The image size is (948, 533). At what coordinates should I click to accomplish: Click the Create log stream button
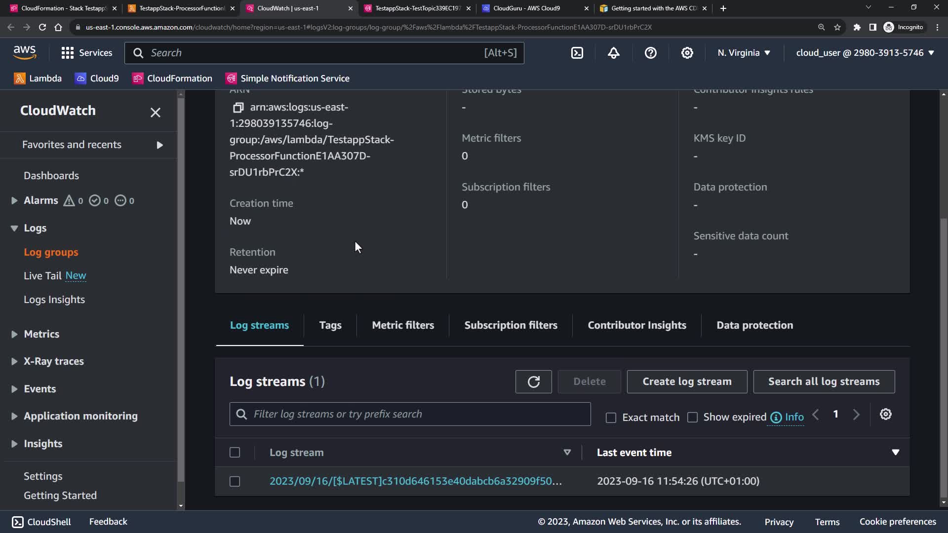click(687, 381)
